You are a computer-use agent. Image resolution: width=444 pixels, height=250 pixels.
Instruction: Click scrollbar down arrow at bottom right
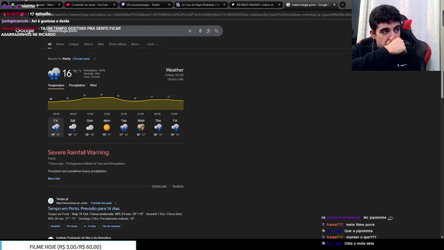pos(442,237)
